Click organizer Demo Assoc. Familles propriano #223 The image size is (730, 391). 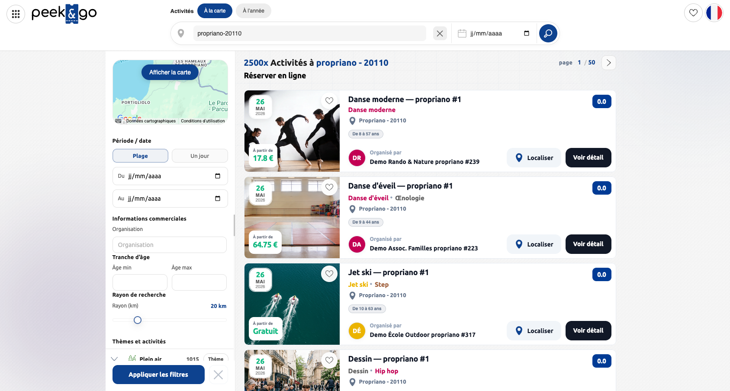[424, 248]
